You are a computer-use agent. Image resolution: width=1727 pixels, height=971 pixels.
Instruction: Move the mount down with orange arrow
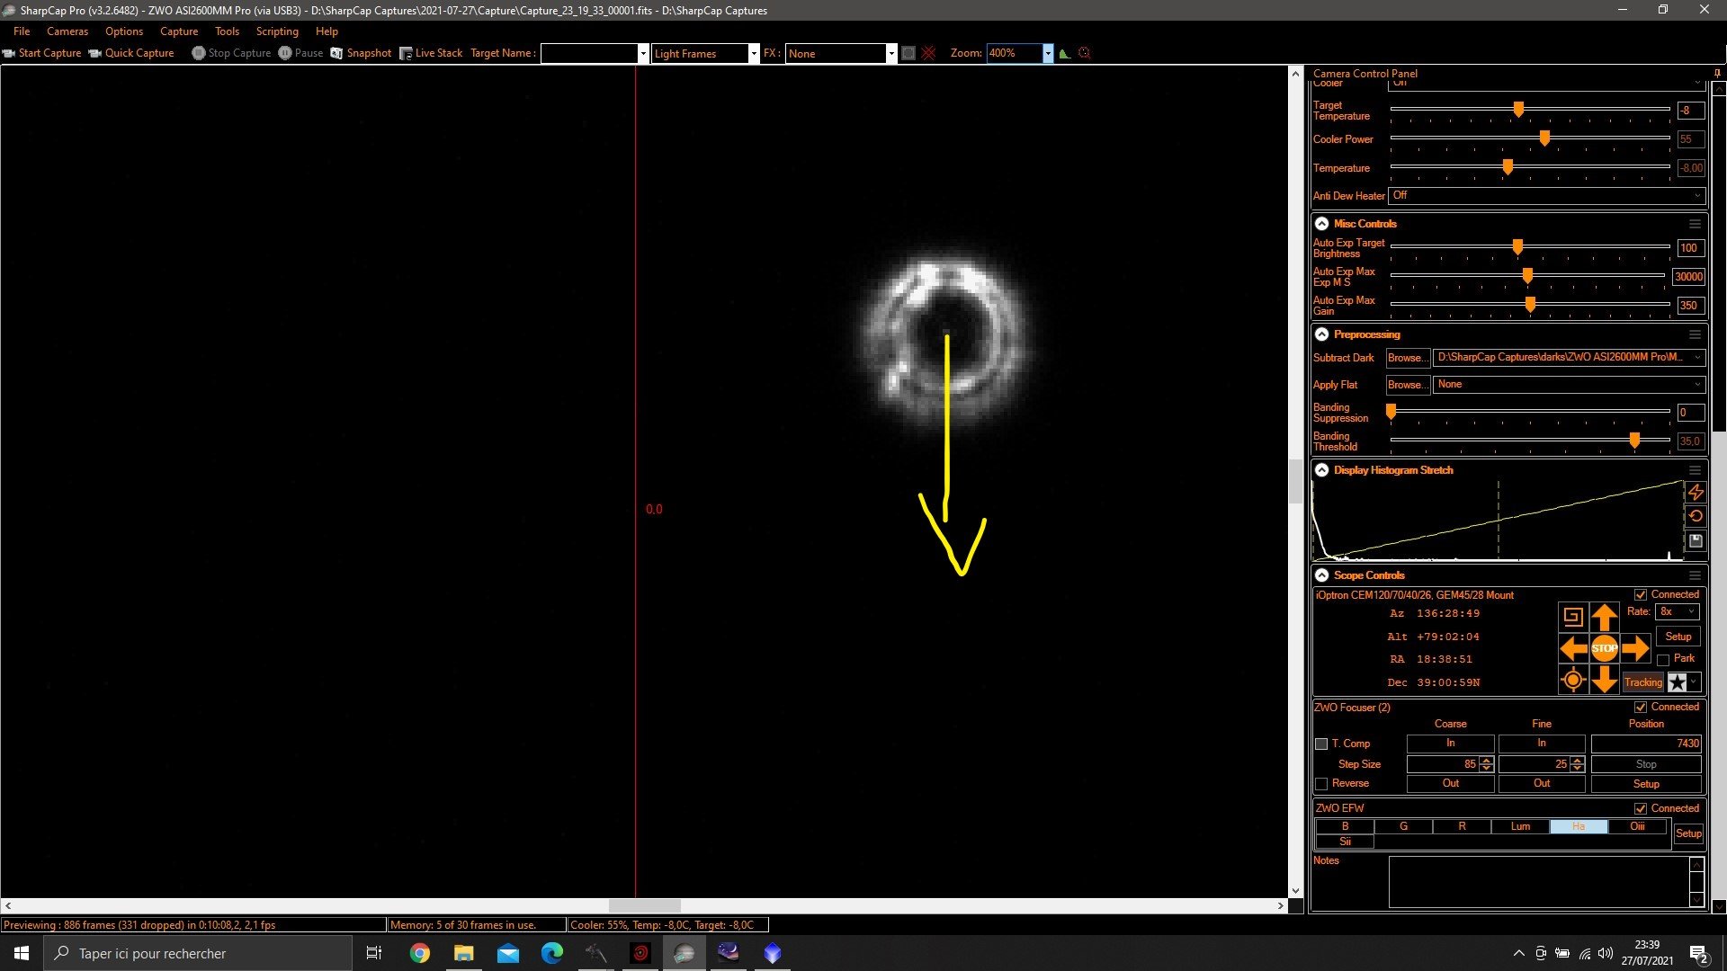click(x=1604, y=680)
